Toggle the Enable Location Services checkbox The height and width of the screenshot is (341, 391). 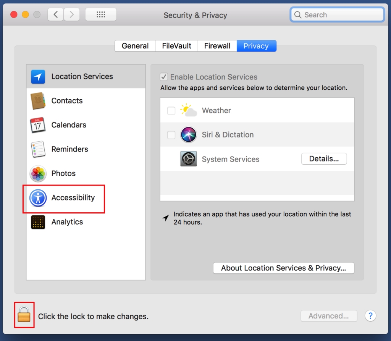point(164,77)
